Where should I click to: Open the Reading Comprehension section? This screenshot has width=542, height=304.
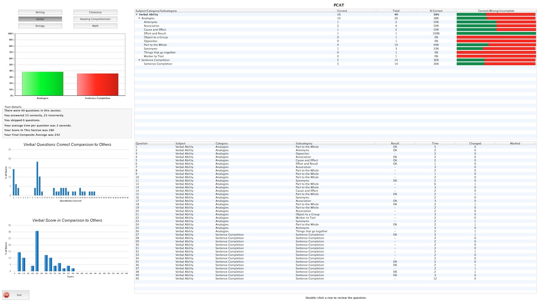click(x=95, y=19)
